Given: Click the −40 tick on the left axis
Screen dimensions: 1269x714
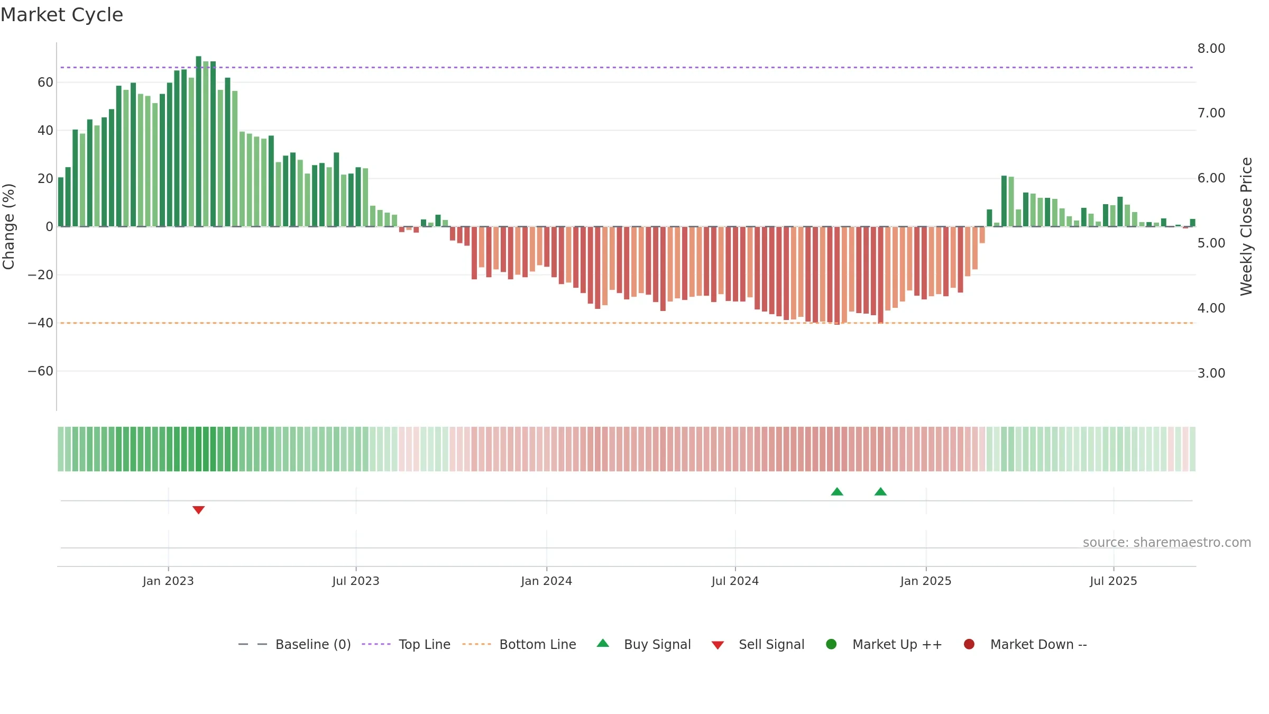Looking at the screenshot, I should coord(41,323).
